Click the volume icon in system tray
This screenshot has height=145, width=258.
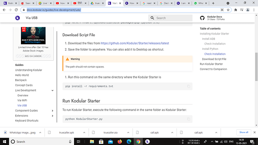point(225,142)
